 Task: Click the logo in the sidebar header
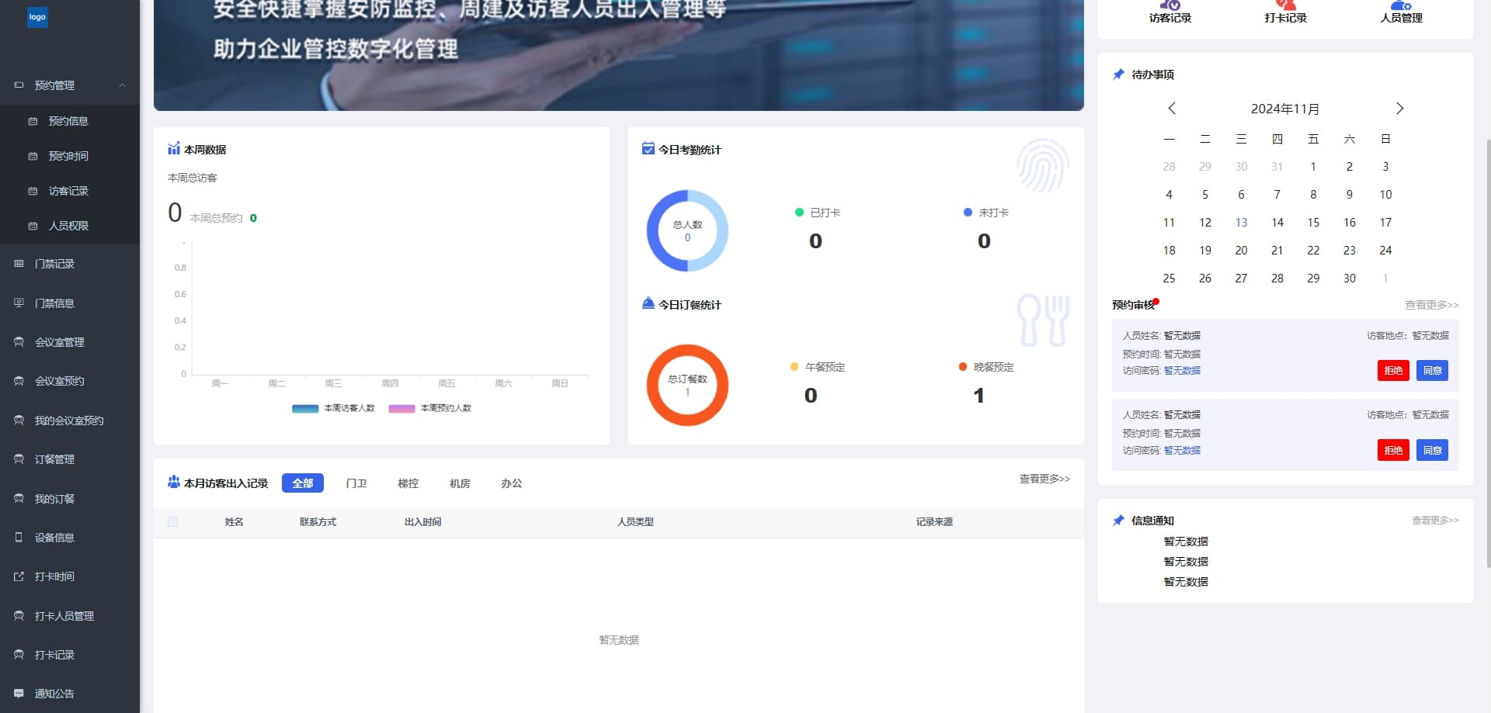pyautogui.click(x=37, y=16)
